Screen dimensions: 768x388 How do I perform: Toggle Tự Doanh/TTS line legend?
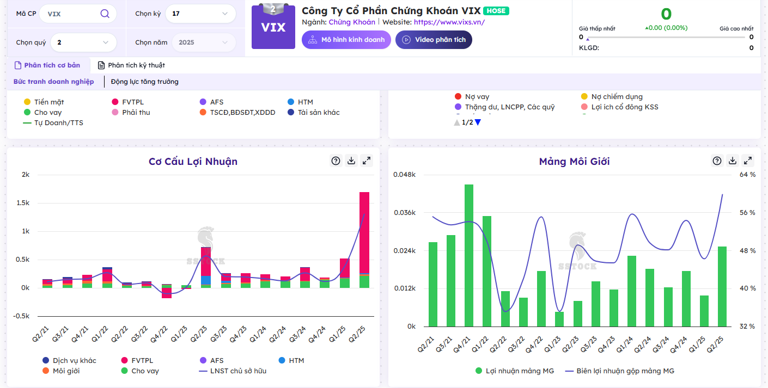[53, 122]
